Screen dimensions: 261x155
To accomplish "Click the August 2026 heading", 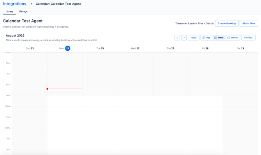I will coord(15,35).
